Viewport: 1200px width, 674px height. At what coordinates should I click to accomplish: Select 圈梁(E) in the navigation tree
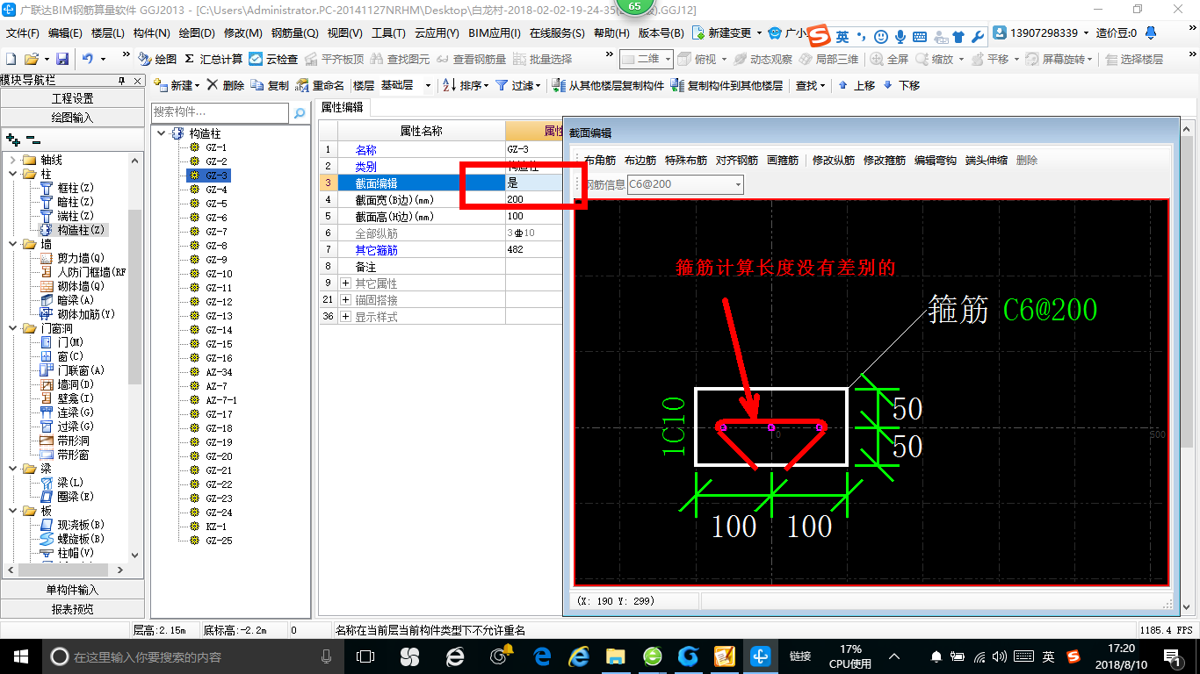click(x=67, y=497)
